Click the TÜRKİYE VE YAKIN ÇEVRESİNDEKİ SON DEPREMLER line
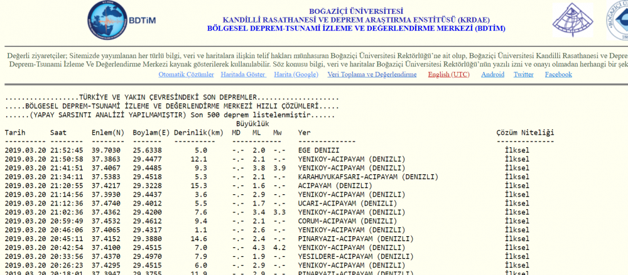This screenshot has width=628, height=275. [x=172, y=98]
